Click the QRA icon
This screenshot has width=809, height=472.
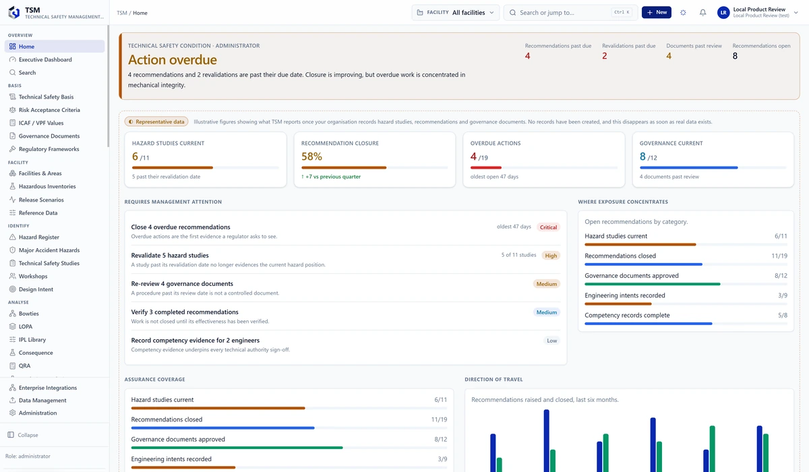[12, 366]
